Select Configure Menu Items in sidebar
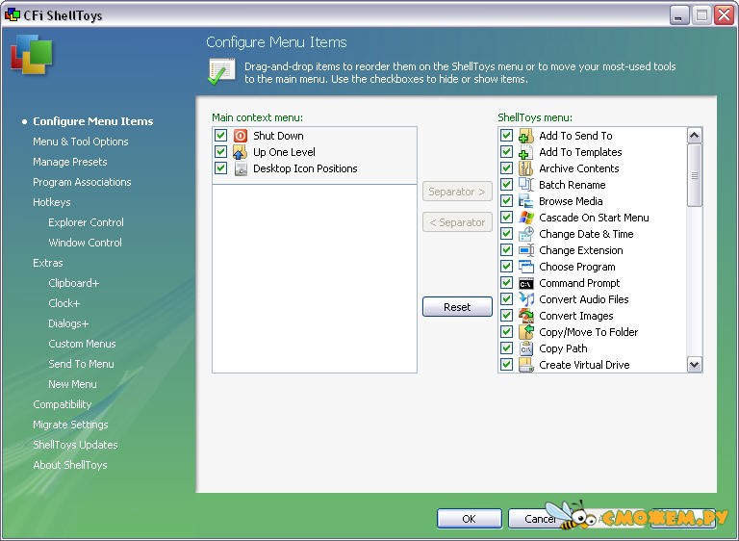The width and height of the screenshot is (739, 541). (x=92, y=121)
